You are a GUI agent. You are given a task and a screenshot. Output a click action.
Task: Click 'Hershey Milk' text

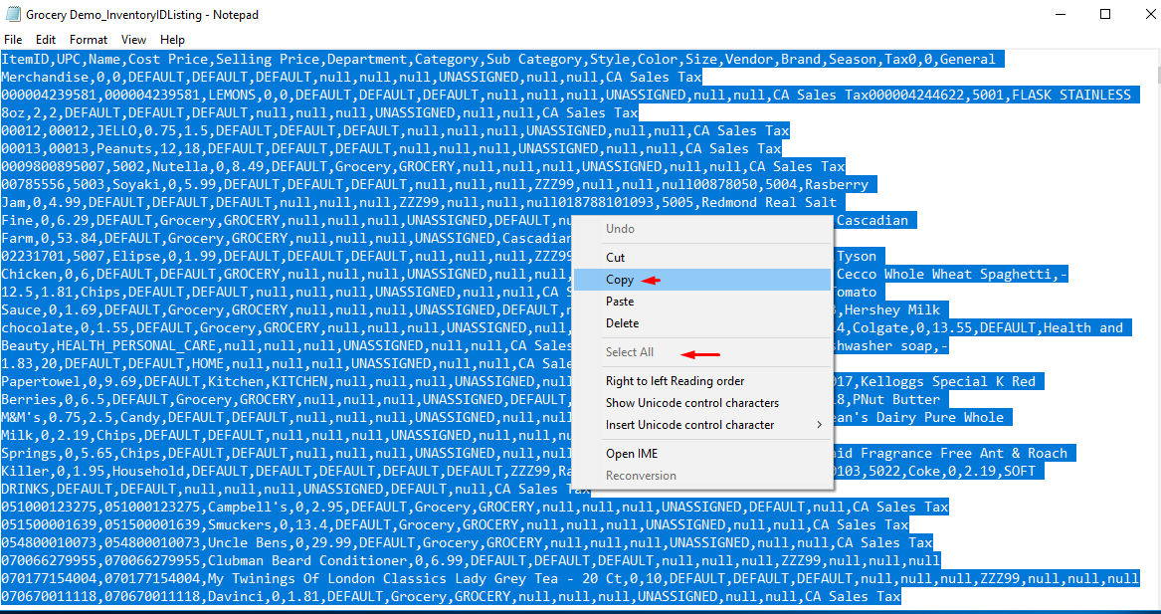pos(893,310)
